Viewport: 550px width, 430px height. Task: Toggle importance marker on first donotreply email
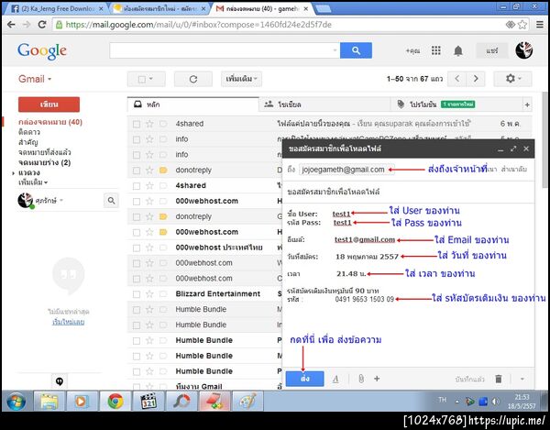click(x=163, y=171)
